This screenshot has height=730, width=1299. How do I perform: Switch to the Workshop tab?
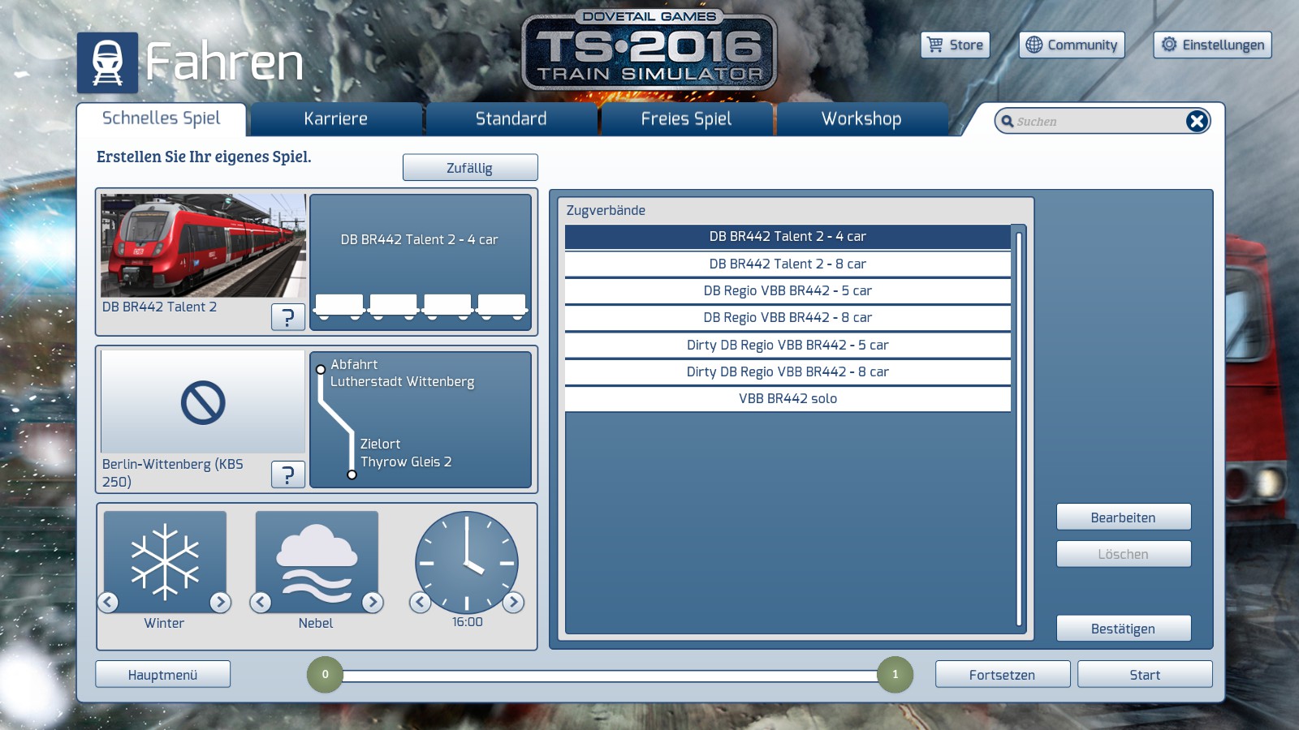(862, 119)
